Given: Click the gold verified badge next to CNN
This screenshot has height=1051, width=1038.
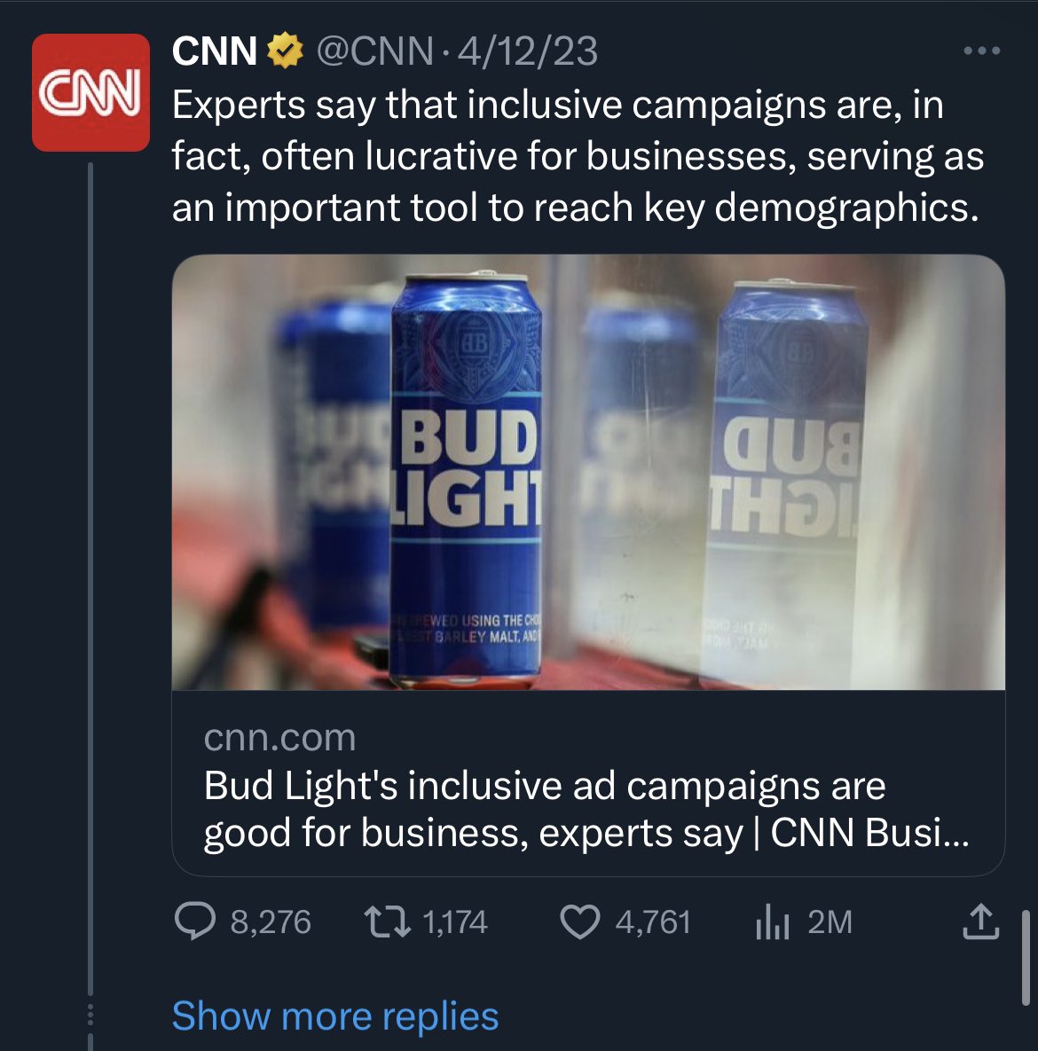Looking at the screenshot, I should (x=286, y=51).
